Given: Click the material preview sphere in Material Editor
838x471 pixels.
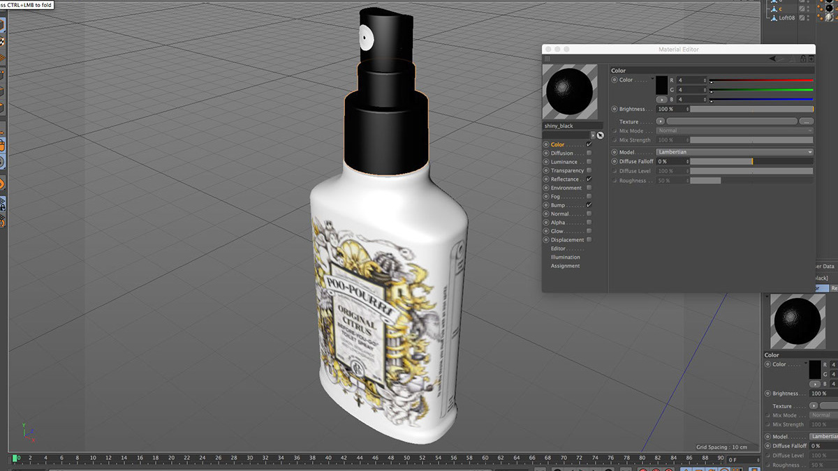Looking at the screenshot, I should coord(569,91).
